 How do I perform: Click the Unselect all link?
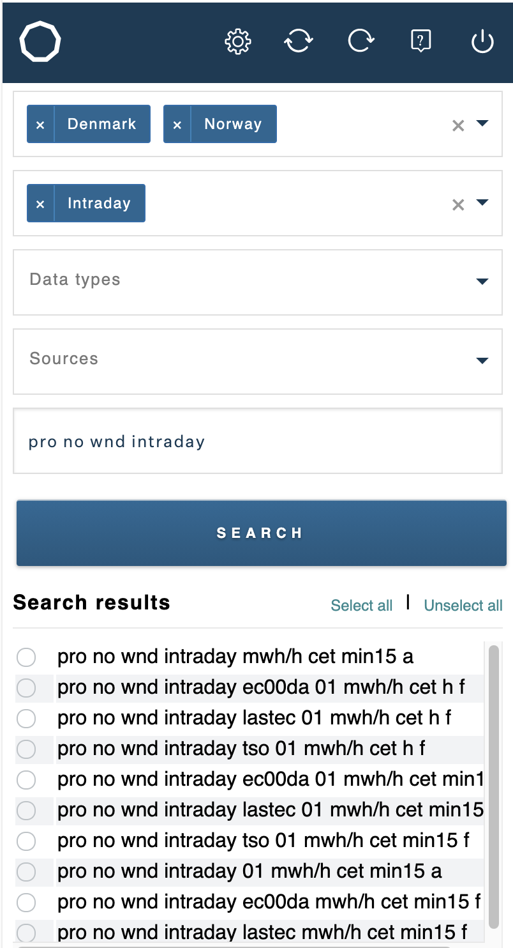[x=463, y=606]
